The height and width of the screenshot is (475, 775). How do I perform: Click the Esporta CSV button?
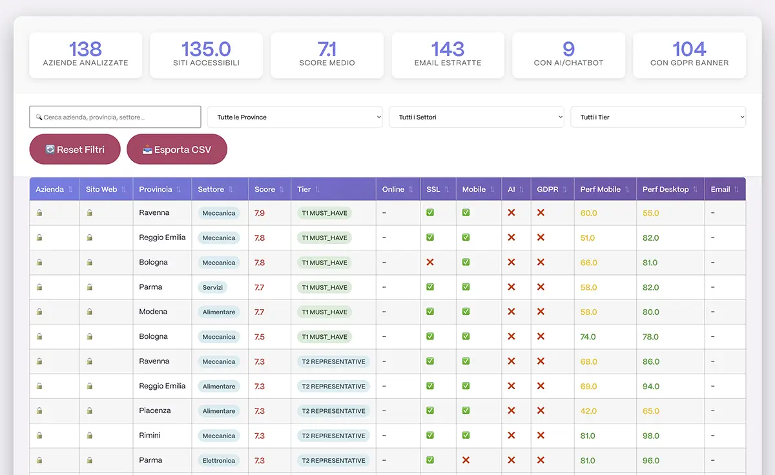coord(177,149)
